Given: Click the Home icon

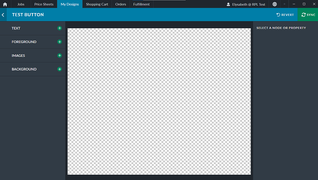Looking at the screenshot, I should (5, 4).
